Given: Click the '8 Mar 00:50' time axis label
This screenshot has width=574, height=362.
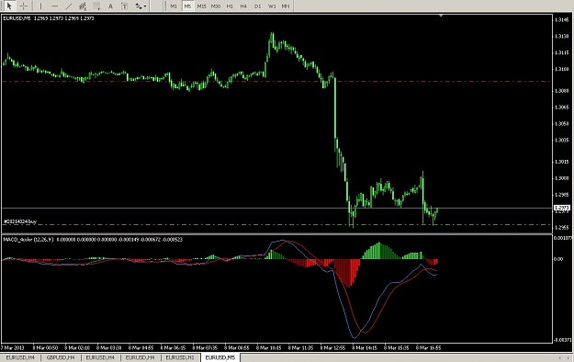Looking at the screenshot, I should tap(45, 347).
